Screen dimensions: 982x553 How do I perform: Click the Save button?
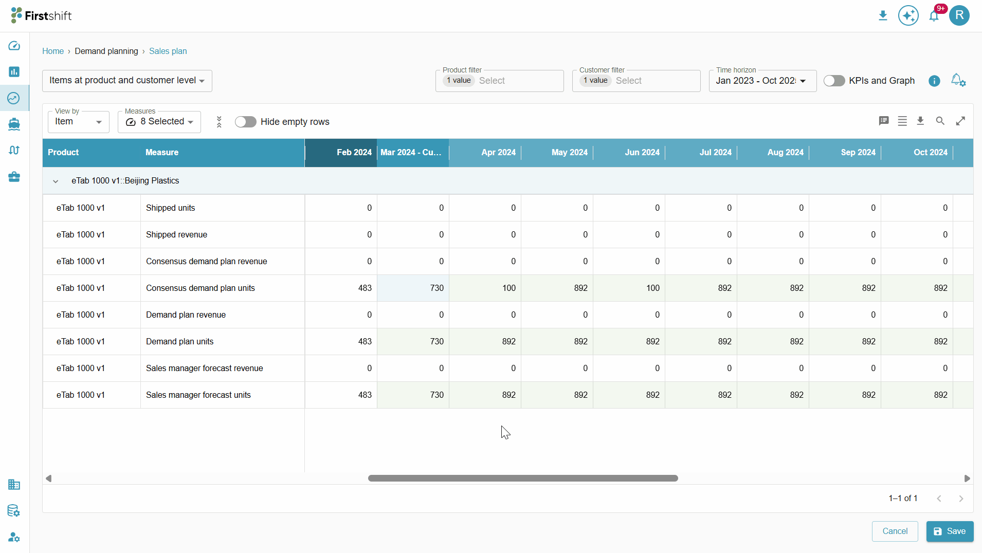(x=950, y=531)
